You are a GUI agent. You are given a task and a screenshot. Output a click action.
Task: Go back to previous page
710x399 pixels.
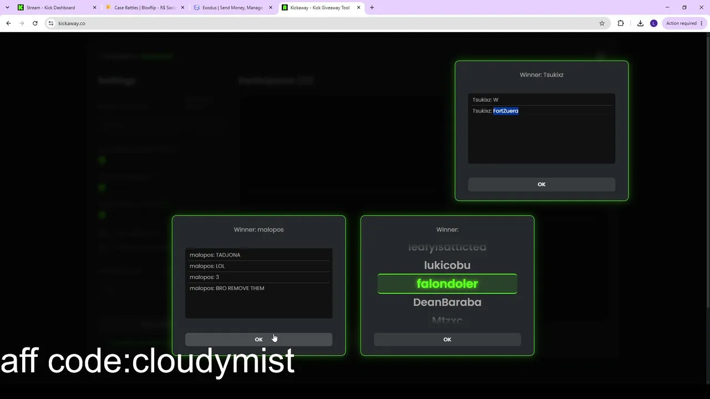pos(8,23)
